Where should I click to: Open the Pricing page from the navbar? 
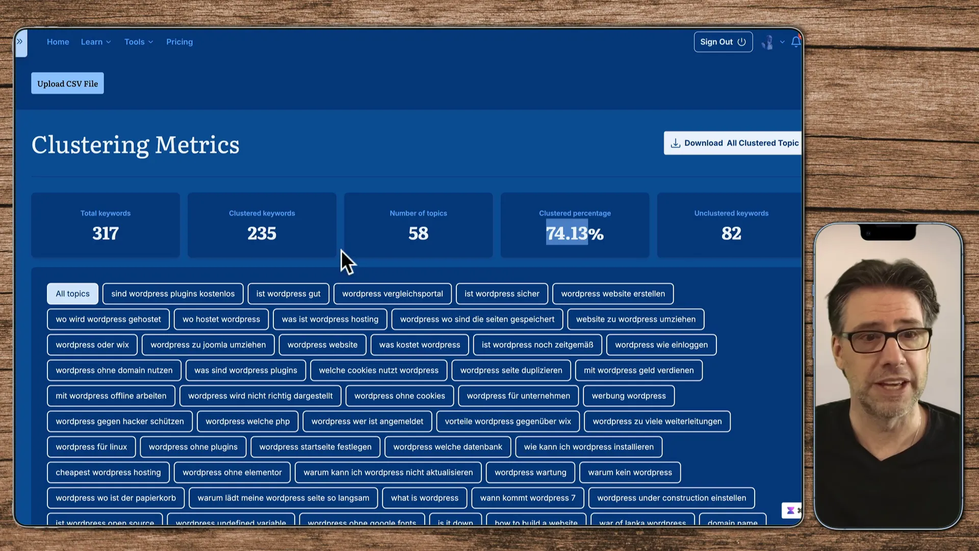coord(179,42)
